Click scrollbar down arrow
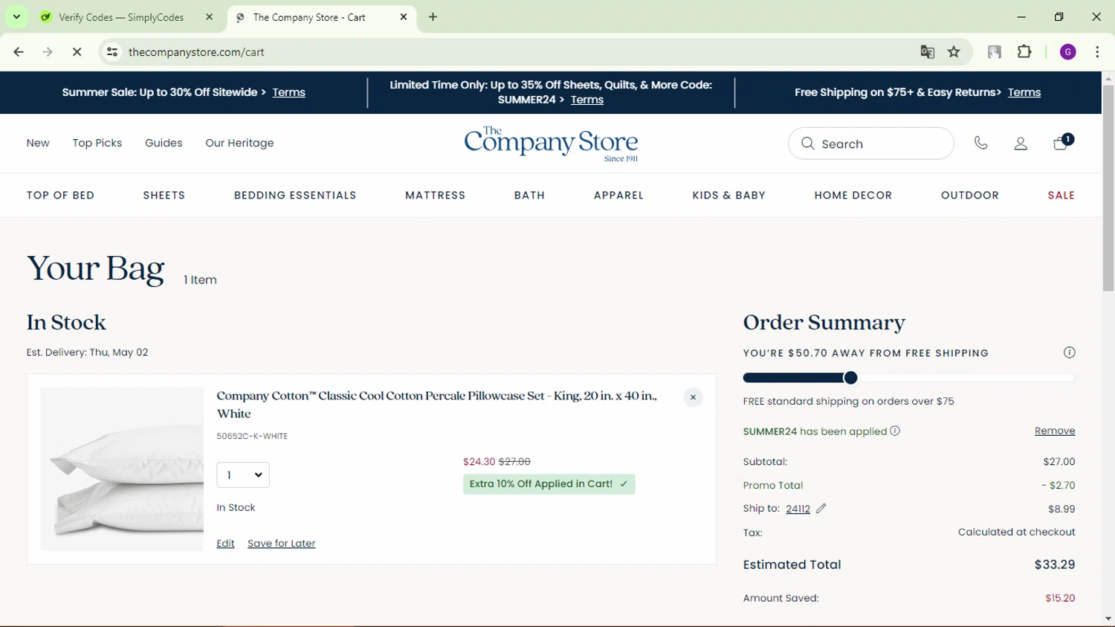Viewport: 1115px width, 627px height. coord(1108,619)
